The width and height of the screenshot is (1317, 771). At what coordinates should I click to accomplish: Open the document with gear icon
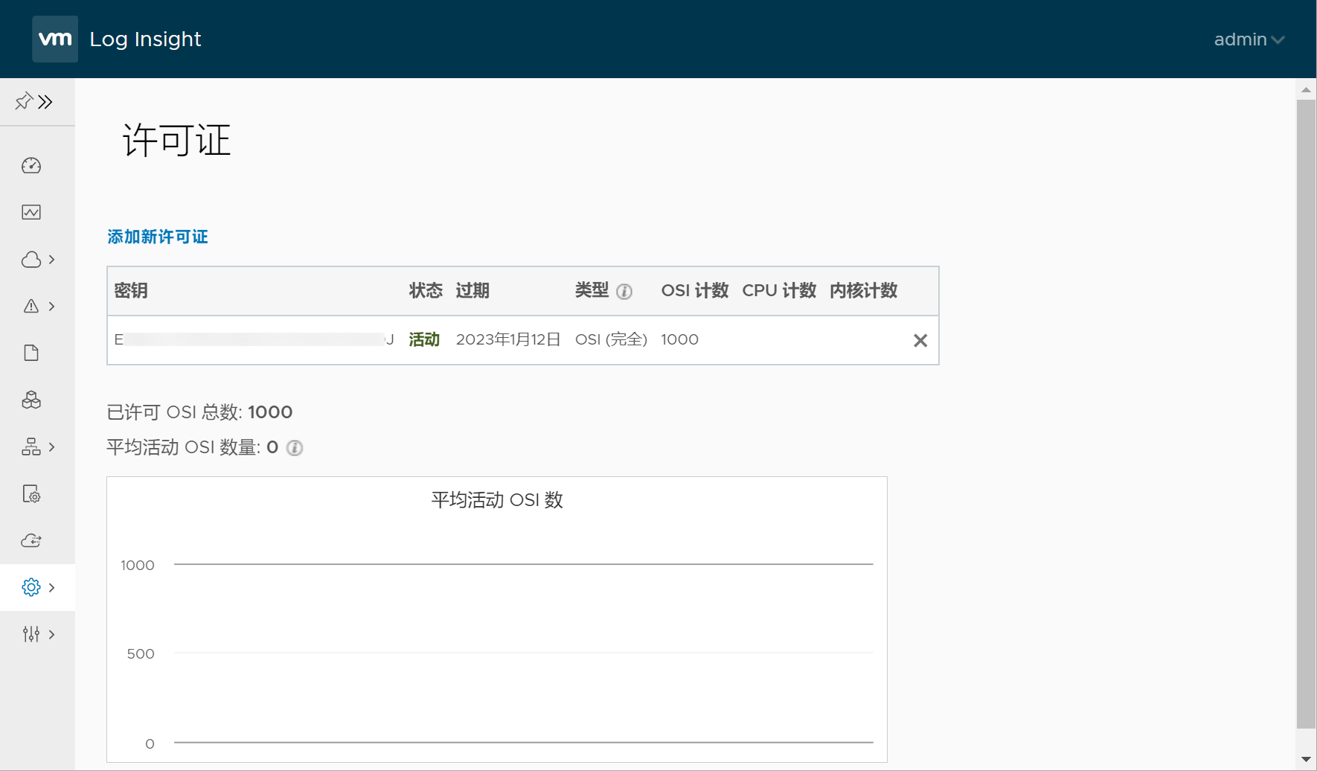31,494
